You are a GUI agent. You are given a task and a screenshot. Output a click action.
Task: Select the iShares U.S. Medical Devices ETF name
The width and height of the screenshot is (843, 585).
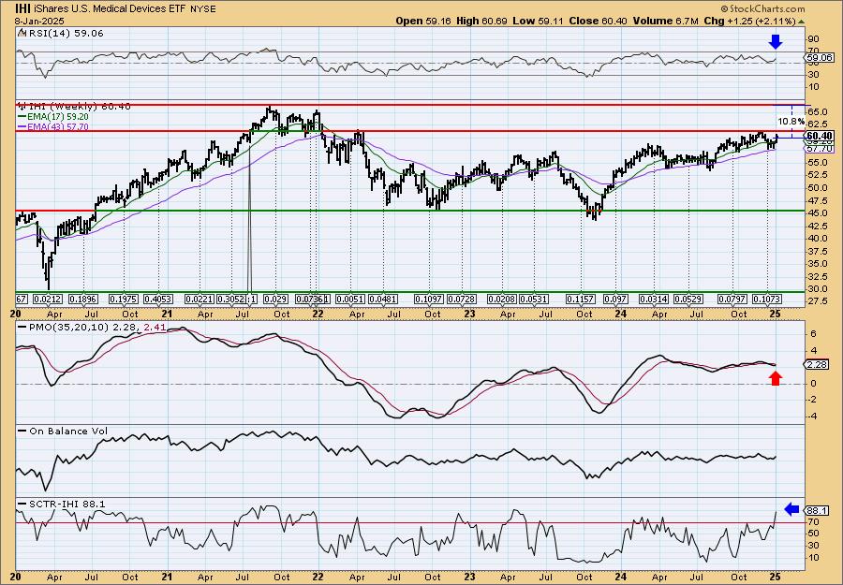109,9
